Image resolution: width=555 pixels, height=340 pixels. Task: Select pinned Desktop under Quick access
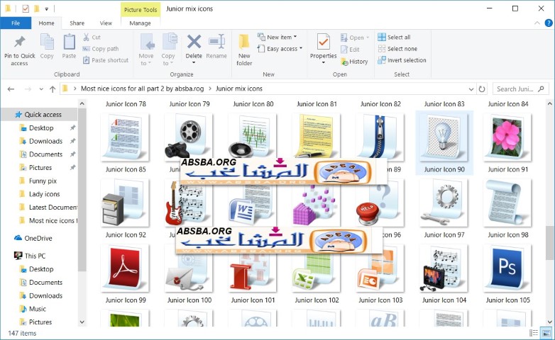click(41, 128)
